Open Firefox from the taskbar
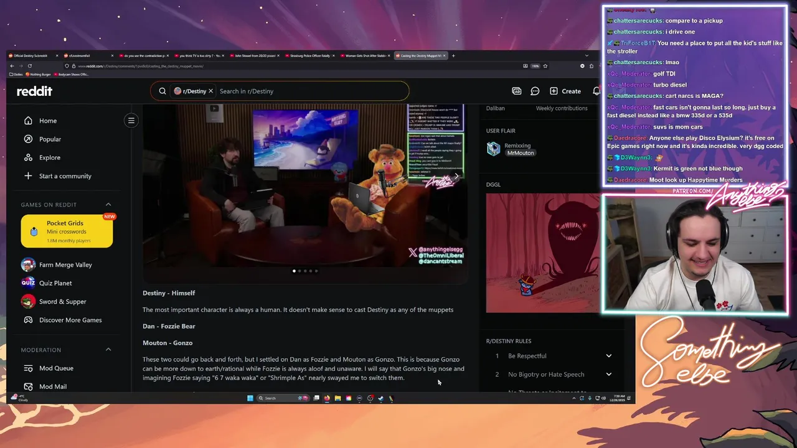The image size is (797, 448). (327, 398)
